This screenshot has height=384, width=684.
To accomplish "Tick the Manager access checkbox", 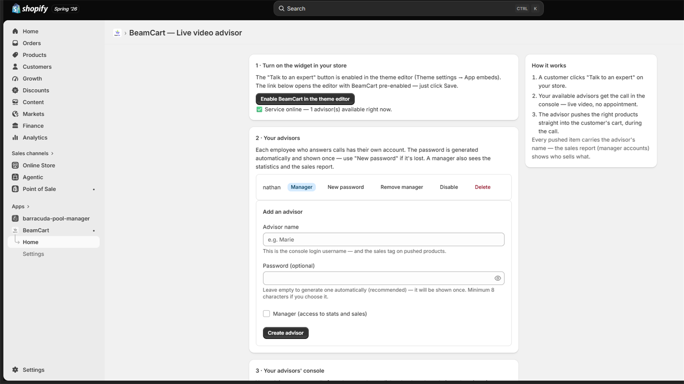I will (266, 314).
